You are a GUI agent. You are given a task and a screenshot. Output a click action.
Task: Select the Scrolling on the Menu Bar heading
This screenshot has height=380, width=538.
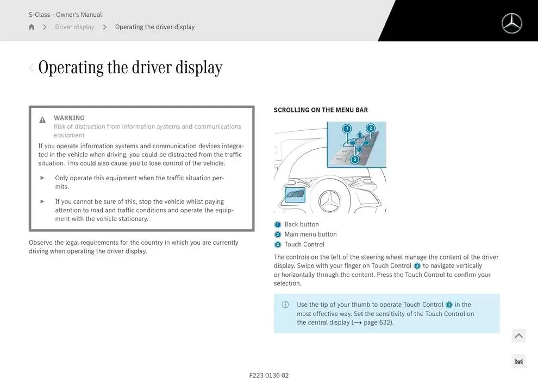point(321,110)
